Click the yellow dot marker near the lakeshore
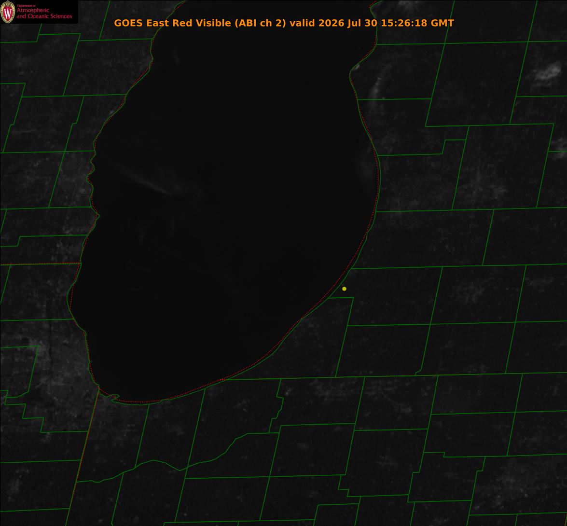 [344, 289]
